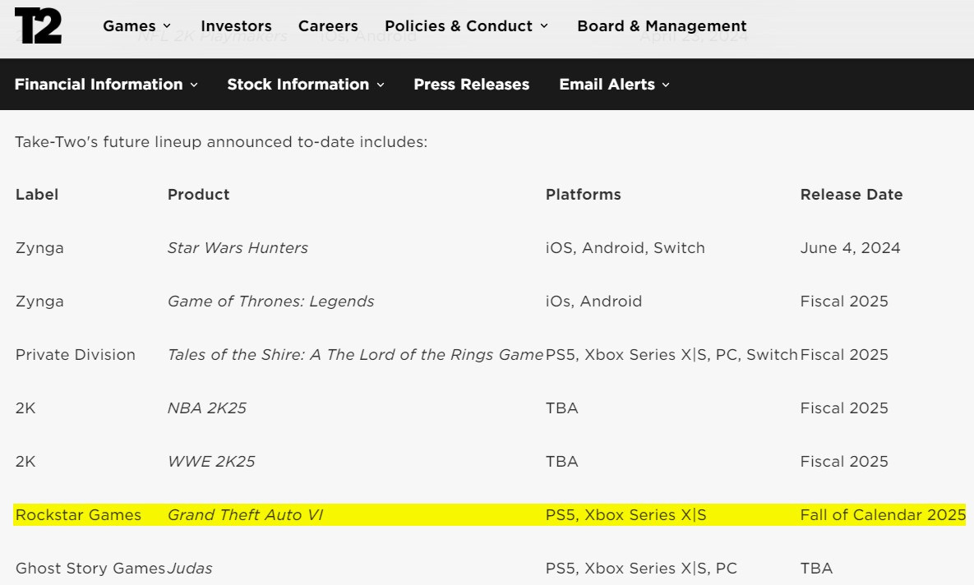
Task: Select the NBA 2K25 product row
Action: 206,408
